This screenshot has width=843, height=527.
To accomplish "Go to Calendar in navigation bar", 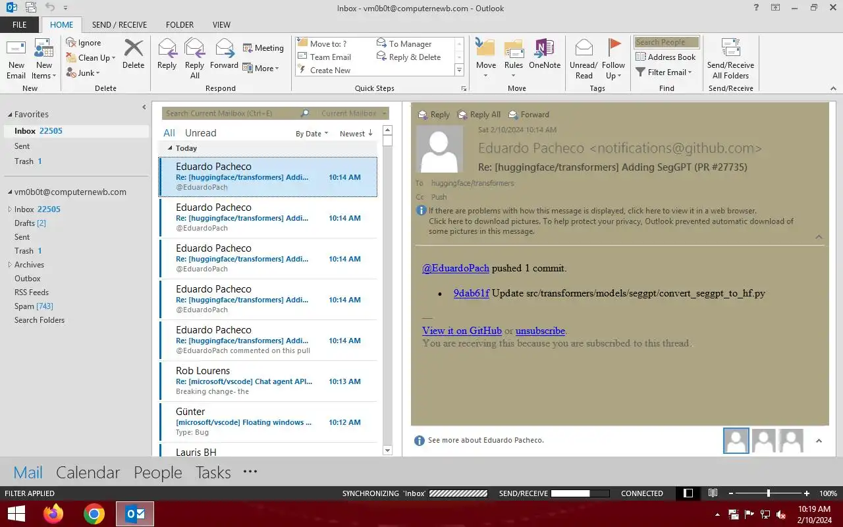I will pyautogui.click(x=88, y=472).
